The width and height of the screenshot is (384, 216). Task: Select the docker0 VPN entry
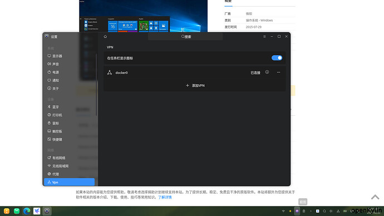pos(195,72)
